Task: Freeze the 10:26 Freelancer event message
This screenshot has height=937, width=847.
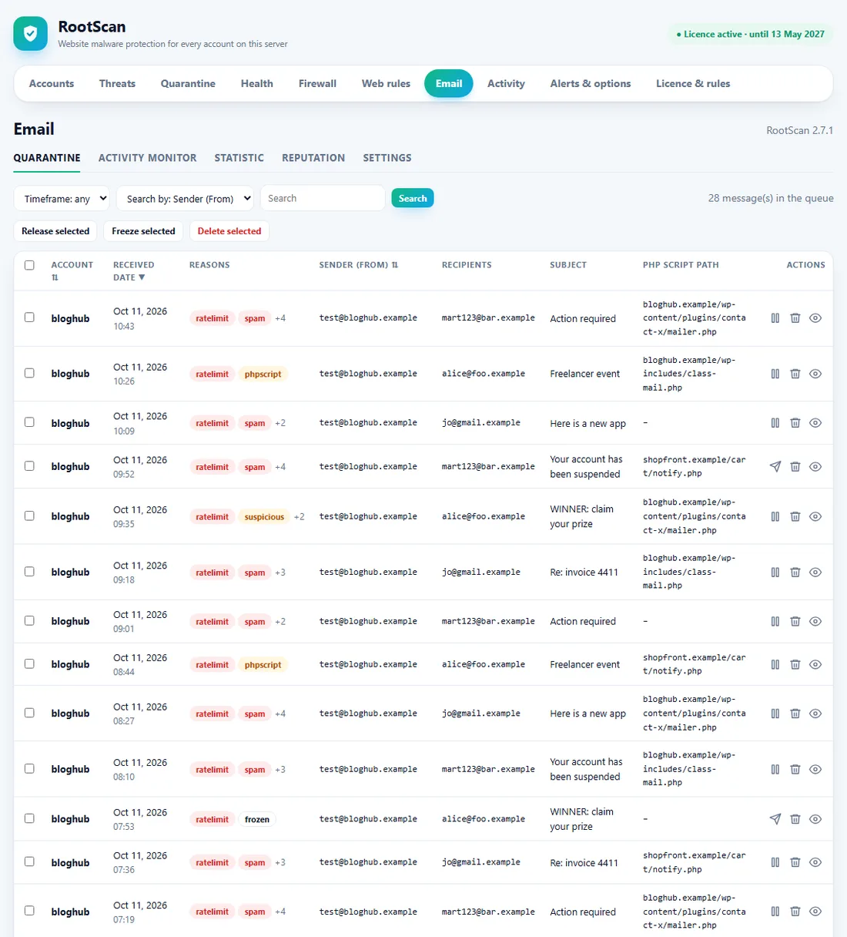Action: coord(775,374)
